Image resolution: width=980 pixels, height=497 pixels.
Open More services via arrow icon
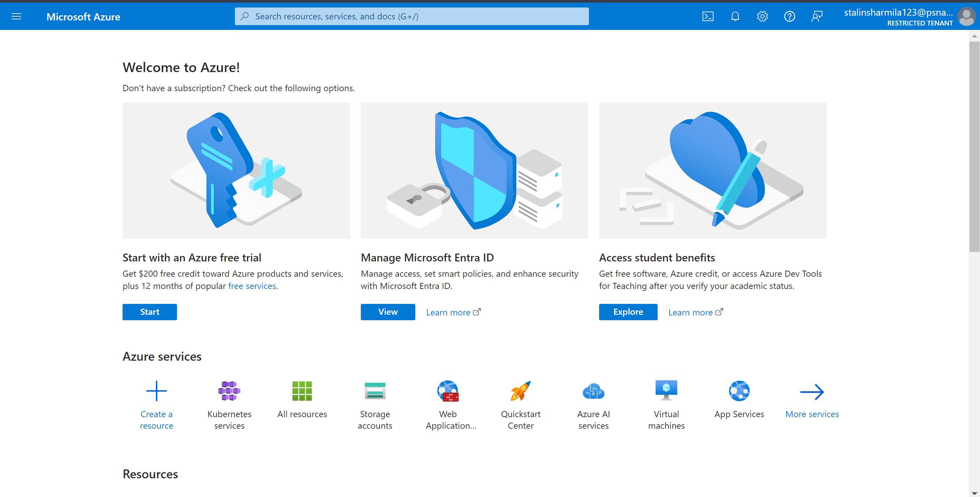[x=812, y=391]
